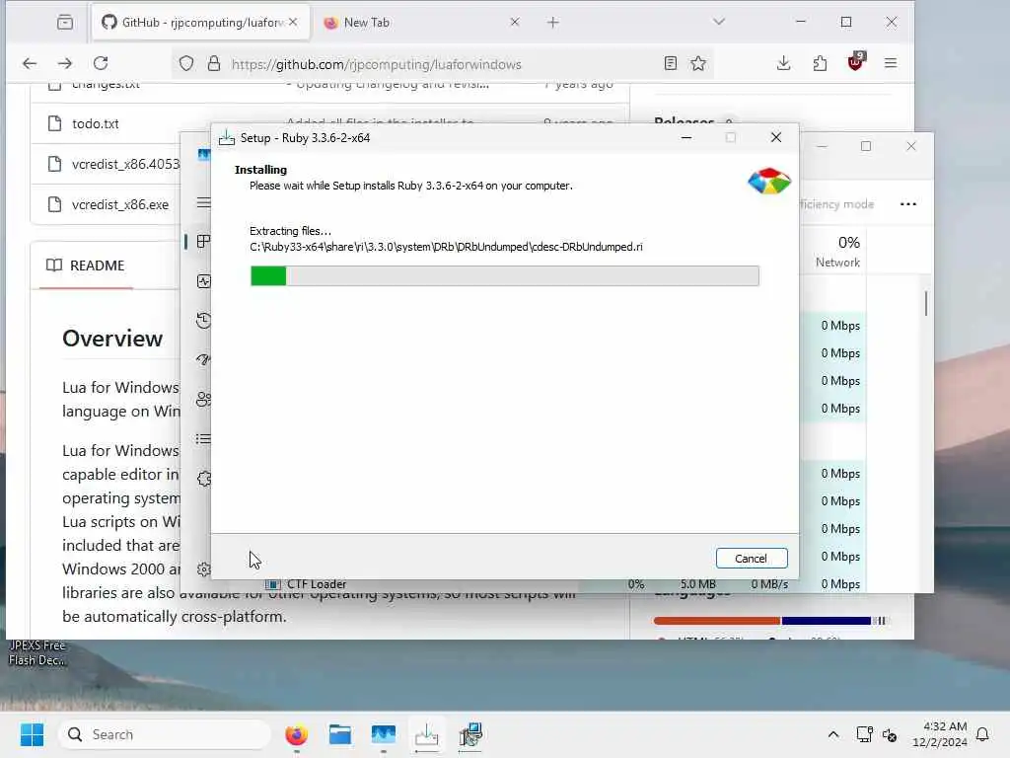Select Task Manager Services page icon
This screenshot has width=1010, height=758.
tap(203, 479)
